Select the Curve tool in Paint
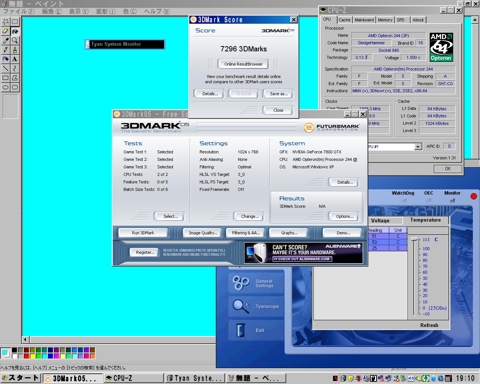This screenshot has width=480, height=384. point(15,68)
